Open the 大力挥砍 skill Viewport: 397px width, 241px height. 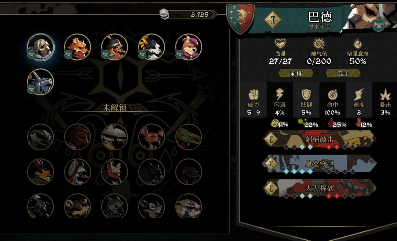click(x=319, y=188)
